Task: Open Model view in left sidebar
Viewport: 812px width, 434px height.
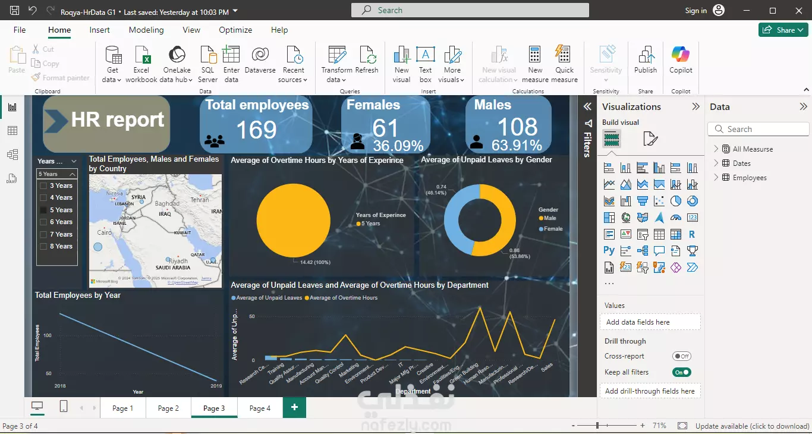Action: coord(12,155)
